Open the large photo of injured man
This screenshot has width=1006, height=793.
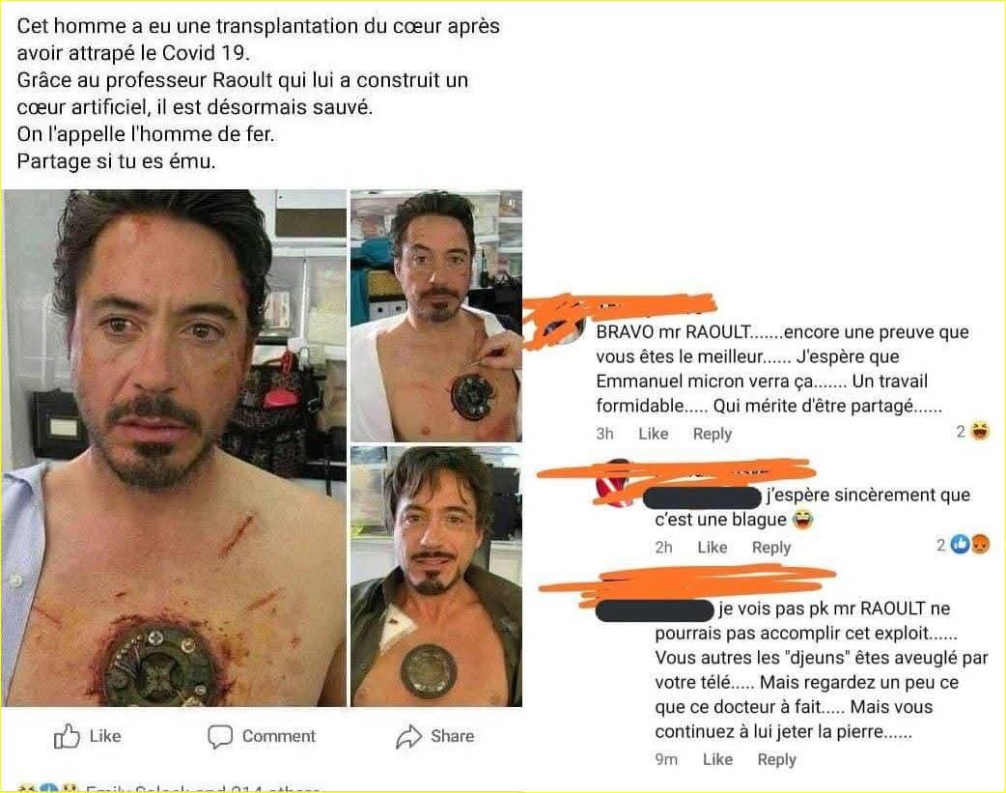(174, 448)
